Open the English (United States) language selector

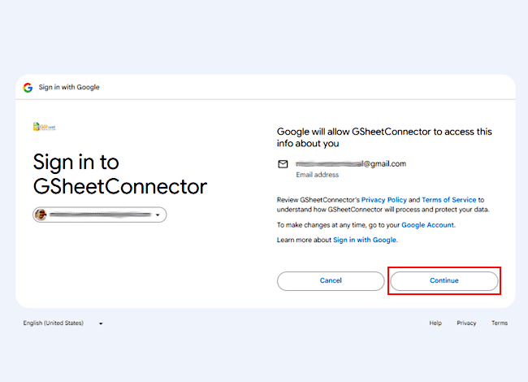point(54,323)
